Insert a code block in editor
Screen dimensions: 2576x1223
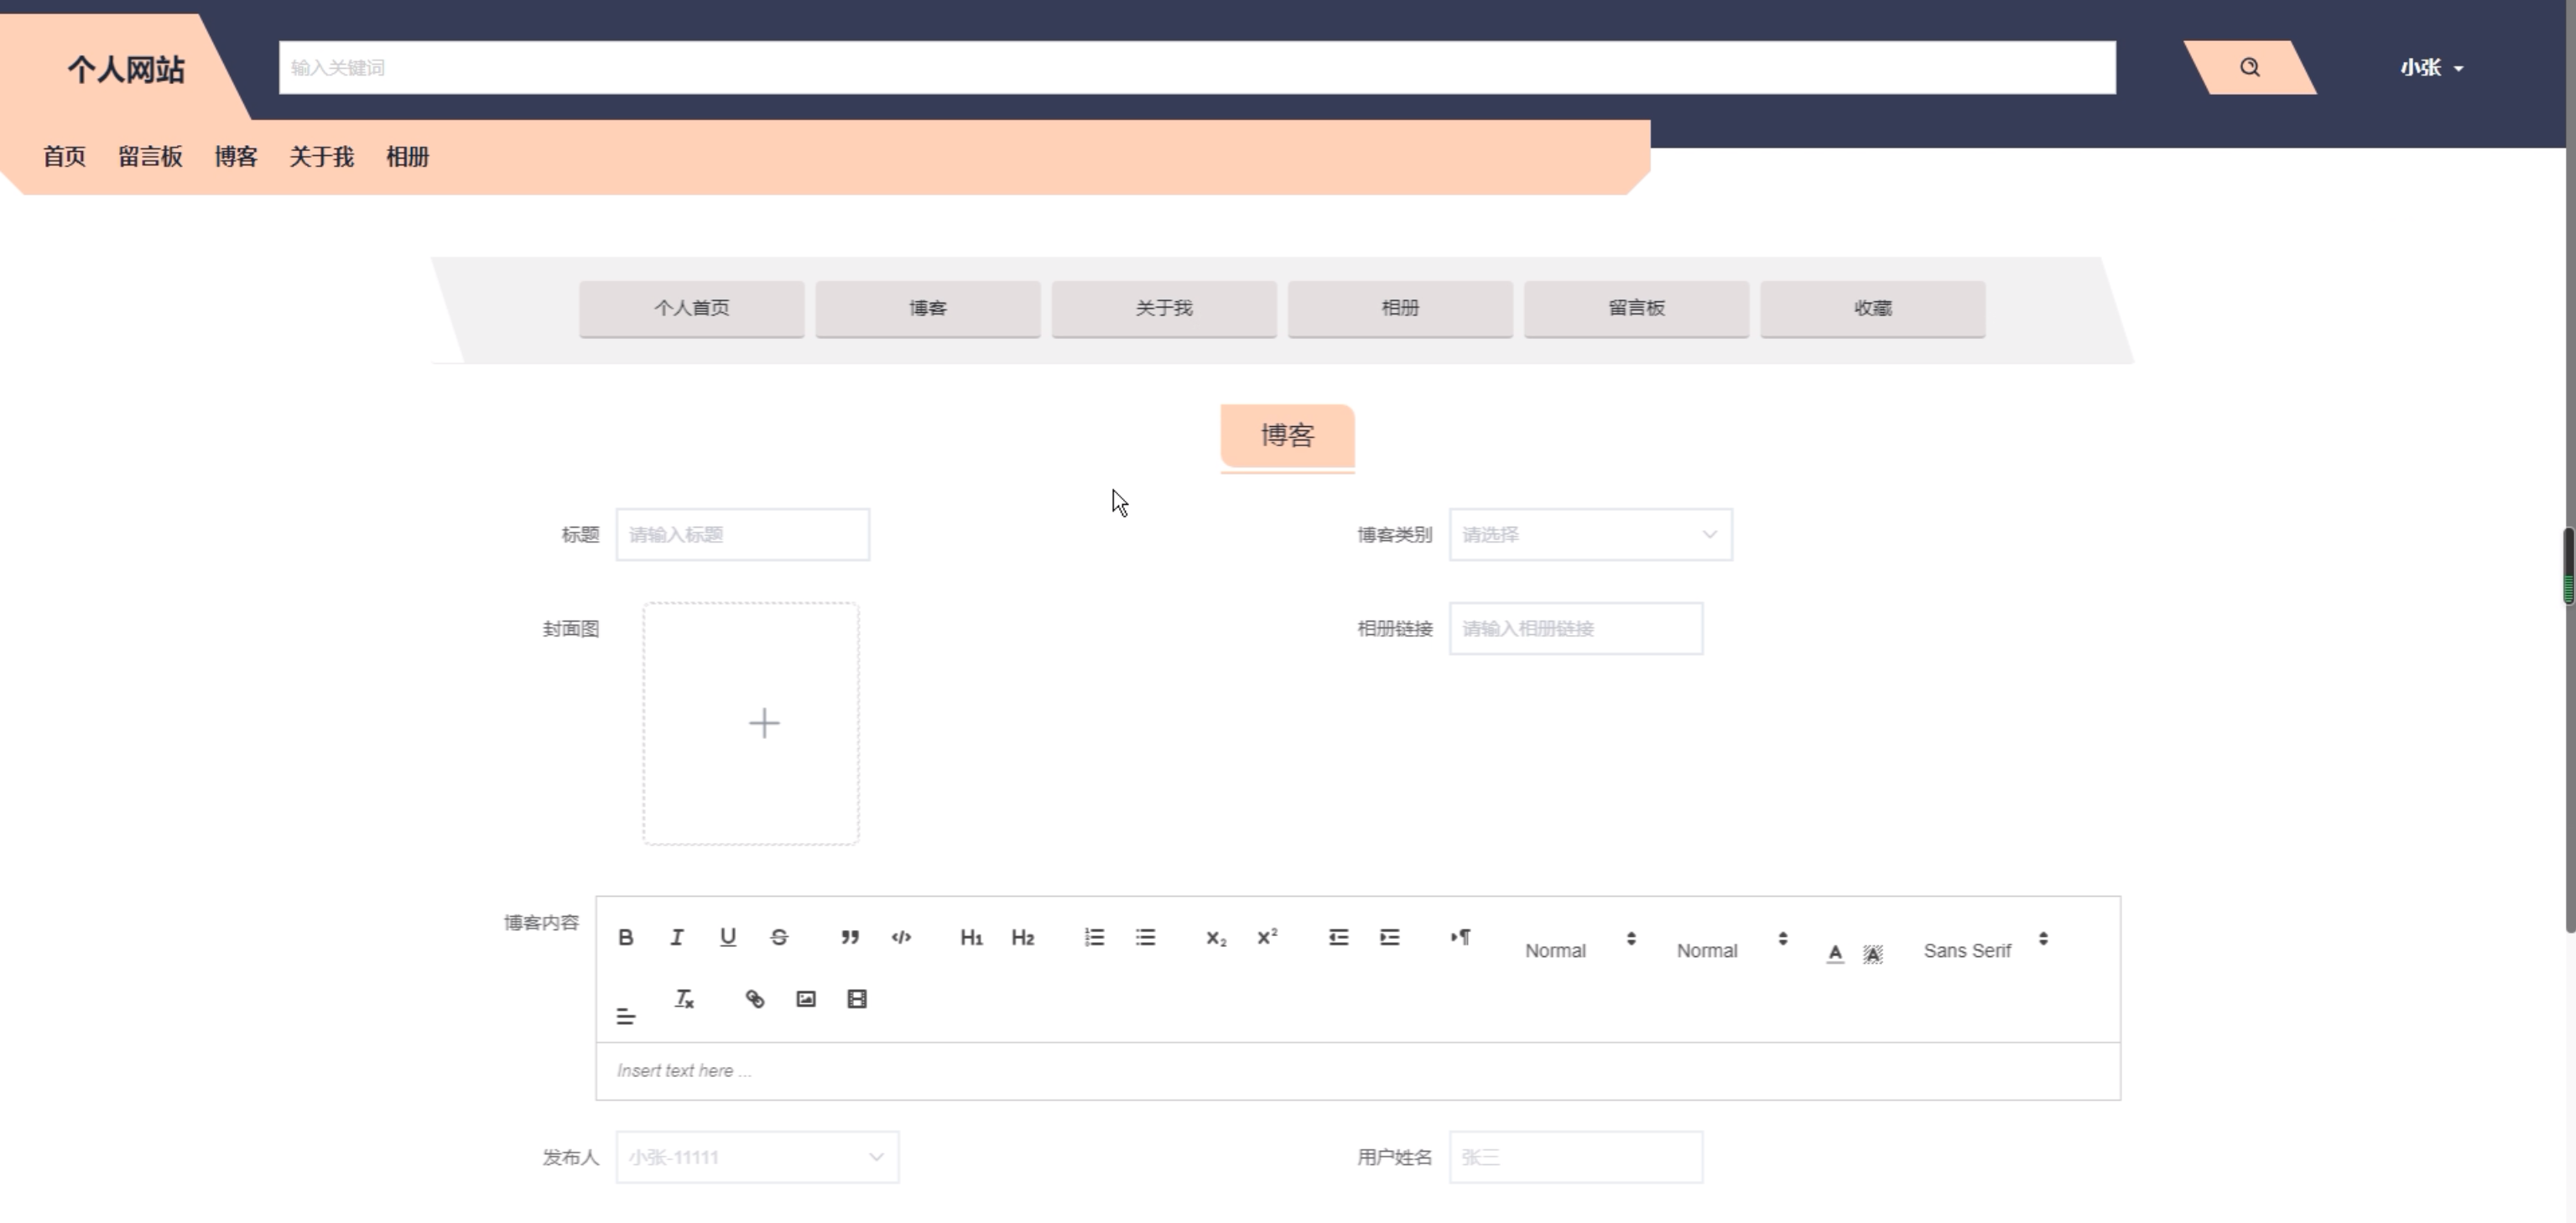click(x=901, y=937)
